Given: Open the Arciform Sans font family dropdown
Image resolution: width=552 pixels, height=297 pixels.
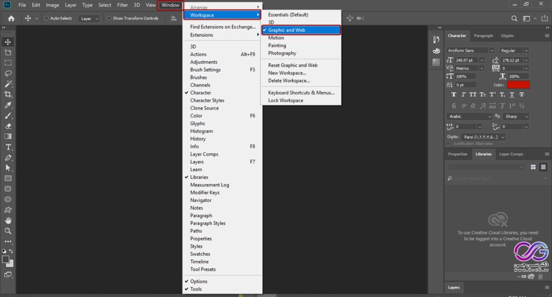Looking at the screenshot, I should [x=470, y=50].
